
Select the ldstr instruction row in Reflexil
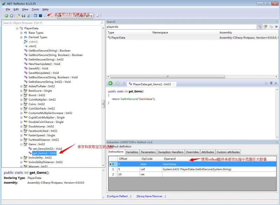192,164
